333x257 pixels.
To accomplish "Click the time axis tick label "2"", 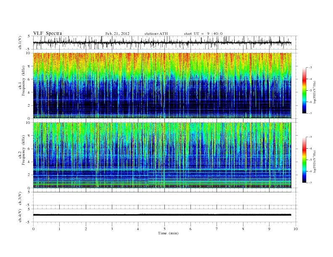I will pyautogui.click(x=86, y=229).
